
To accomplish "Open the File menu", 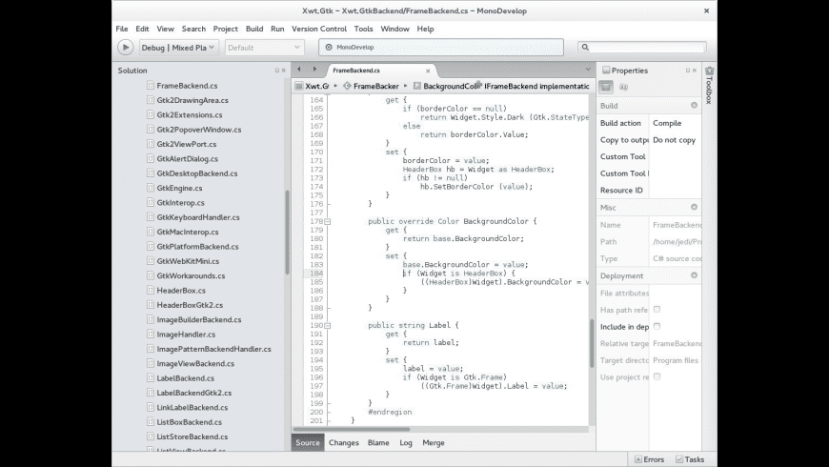I will click(x=122, y=29).
